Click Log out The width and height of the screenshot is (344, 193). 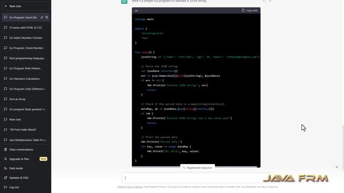coord(25,187)
